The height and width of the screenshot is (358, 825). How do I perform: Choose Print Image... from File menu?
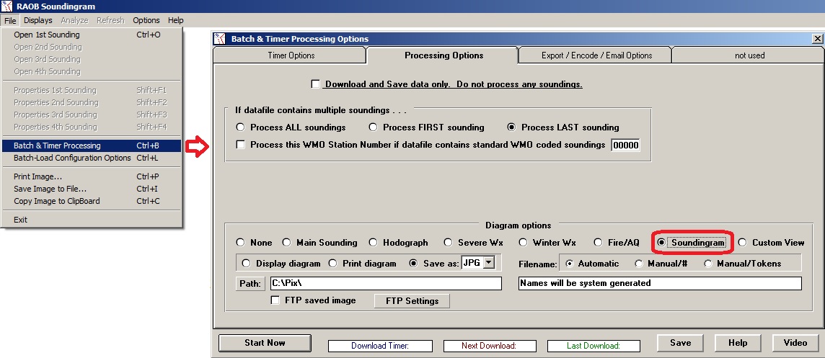pyautogui.click(x=92, y=176)
